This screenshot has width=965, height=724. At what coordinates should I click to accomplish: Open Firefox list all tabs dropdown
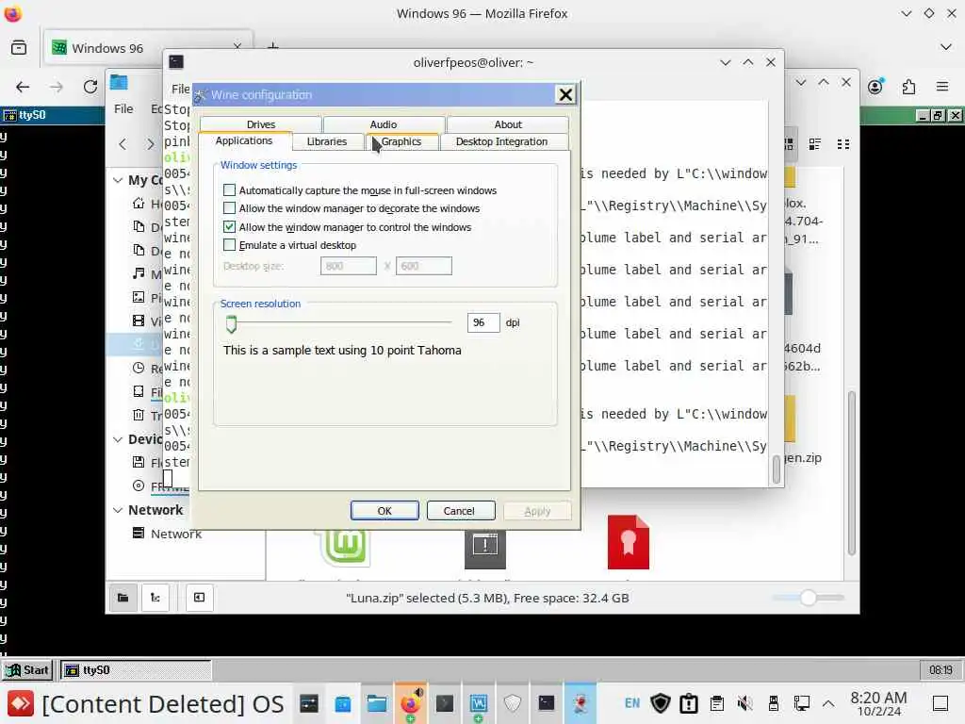coord(946,47)
